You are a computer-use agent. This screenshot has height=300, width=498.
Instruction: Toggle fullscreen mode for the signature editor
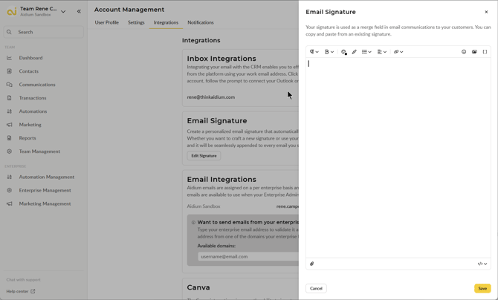tap(485, 52)
